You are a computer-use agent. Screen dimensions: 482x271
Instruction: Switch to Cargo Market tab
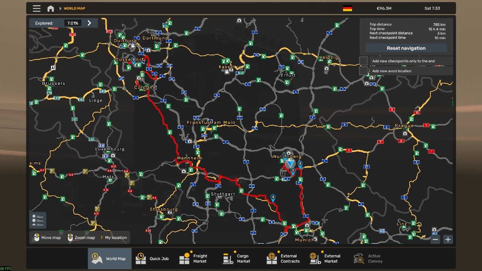[x=237, y=259]
